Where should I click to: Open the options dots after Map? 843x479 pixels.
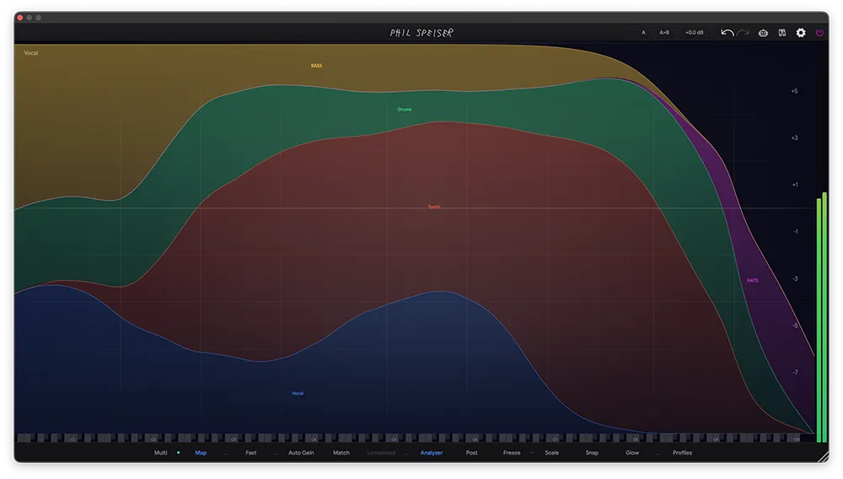[x=226, y=453]
